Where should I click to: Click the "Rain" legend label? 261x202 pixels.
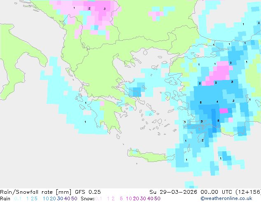tap(5, 199)
